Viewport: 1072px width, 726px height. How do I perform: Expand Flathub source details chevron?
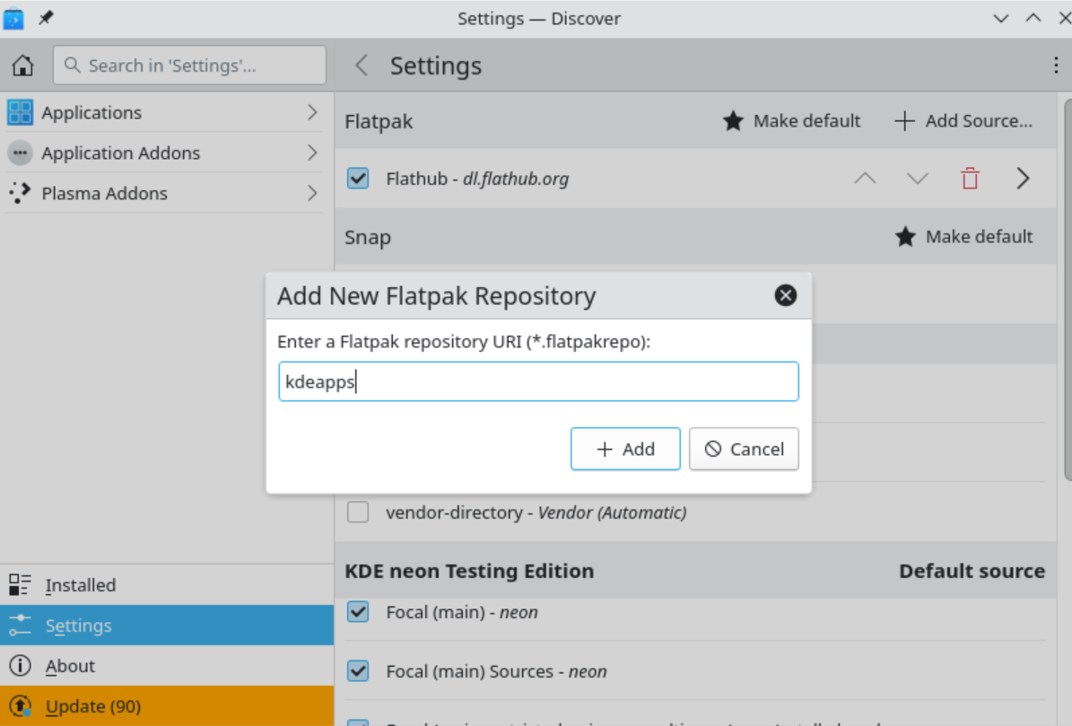pyautogui.click(x=1023, y=179)
